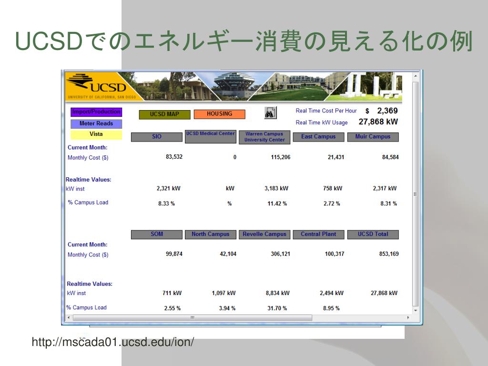Viewport: 488px width, 366px height.
Task: Click SIO monthly cost 83,532
Action: point(174,157)
